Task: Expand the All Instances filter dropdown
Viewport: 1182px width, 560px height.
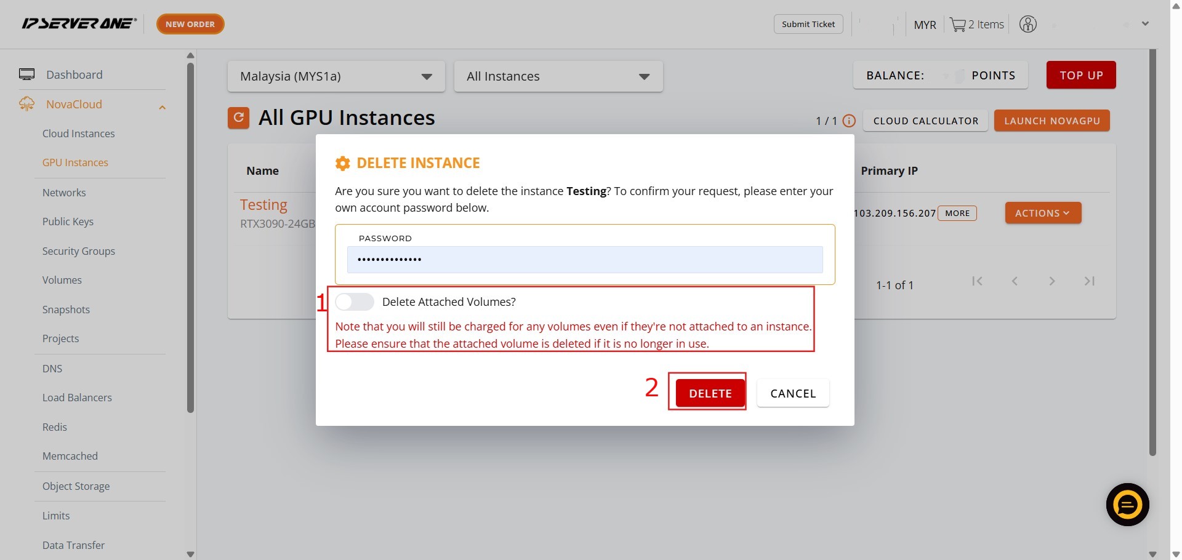Action: point(558,76)
